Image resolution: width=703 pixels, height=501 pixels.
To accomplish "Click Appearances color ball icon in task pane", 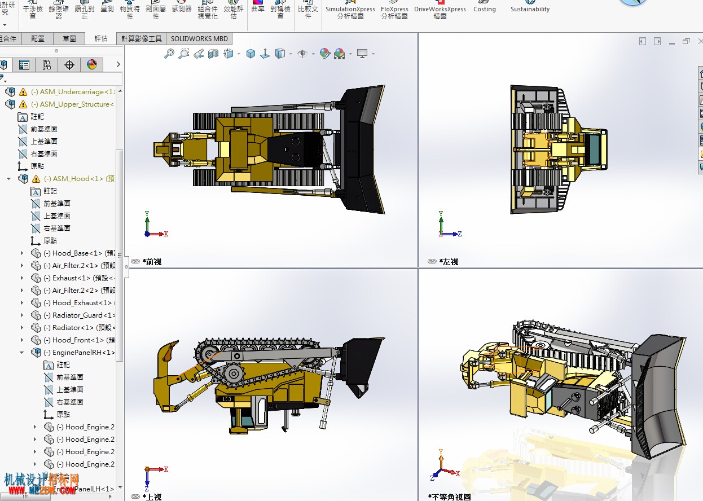I will pyautogui.click(x=701, y=127).
